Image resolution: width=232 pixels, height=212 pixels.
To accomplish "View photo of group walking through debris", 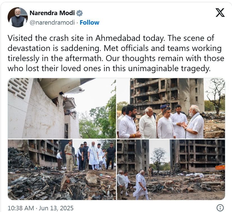I will 62,170.
